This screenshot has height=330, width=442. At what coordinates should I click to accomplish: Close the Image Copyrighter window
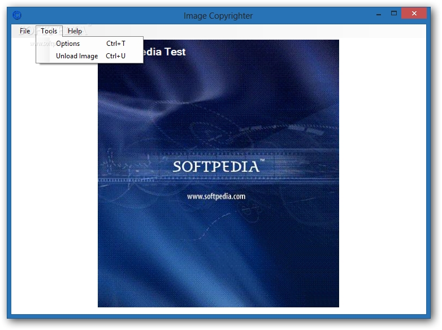coord(414,13)
